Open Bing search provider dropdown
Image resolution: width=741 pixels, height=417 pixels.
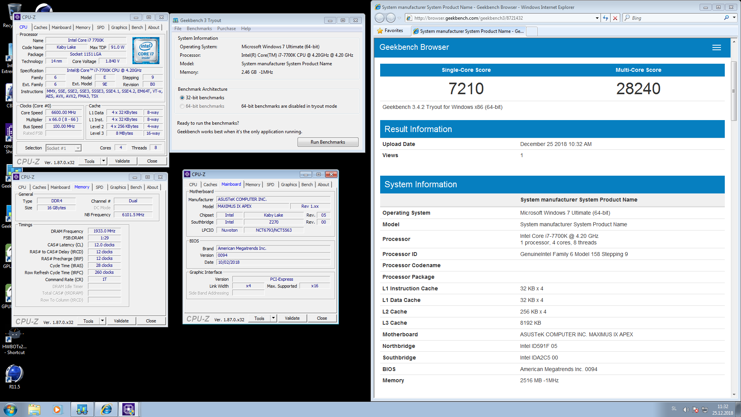point(734,18)
